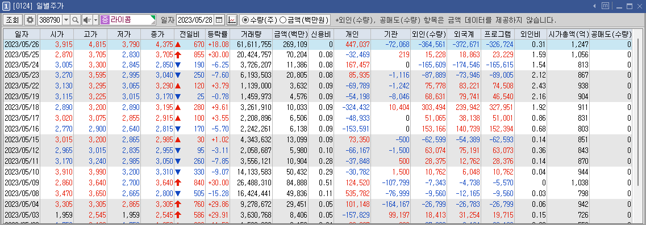The width and height of the screenshot is (646, 225).
Task: Minimize the 일별주가 window
Action: click(x=619, y=6)
